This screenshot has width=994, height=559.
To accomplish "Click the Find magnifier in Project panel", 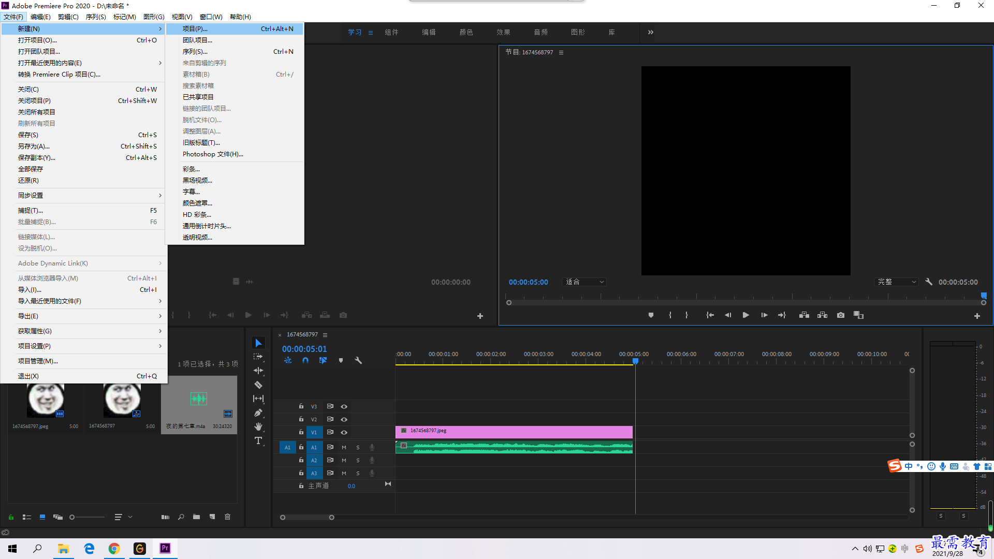I will coord(181,517).
